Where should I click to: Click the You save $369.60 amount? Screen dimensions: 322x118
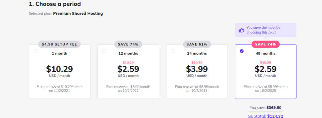(x=274, y=108)
